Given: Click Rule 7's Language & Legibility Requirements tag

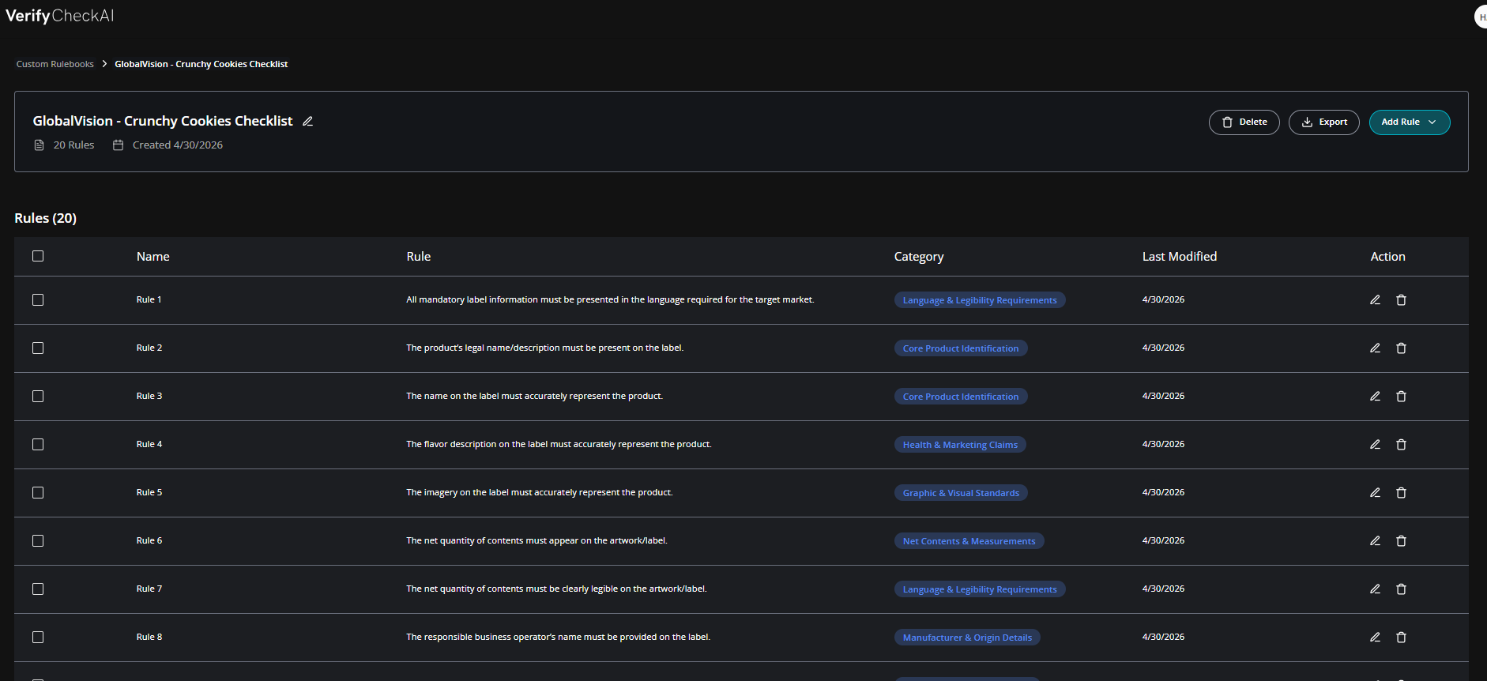Looking at the screenshot, I should 980,589.
